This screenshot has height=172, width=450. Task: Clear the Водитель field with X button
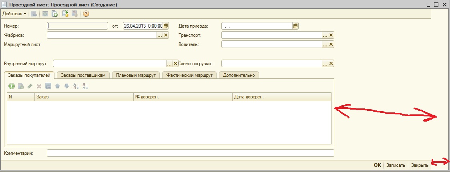(331, 44)
